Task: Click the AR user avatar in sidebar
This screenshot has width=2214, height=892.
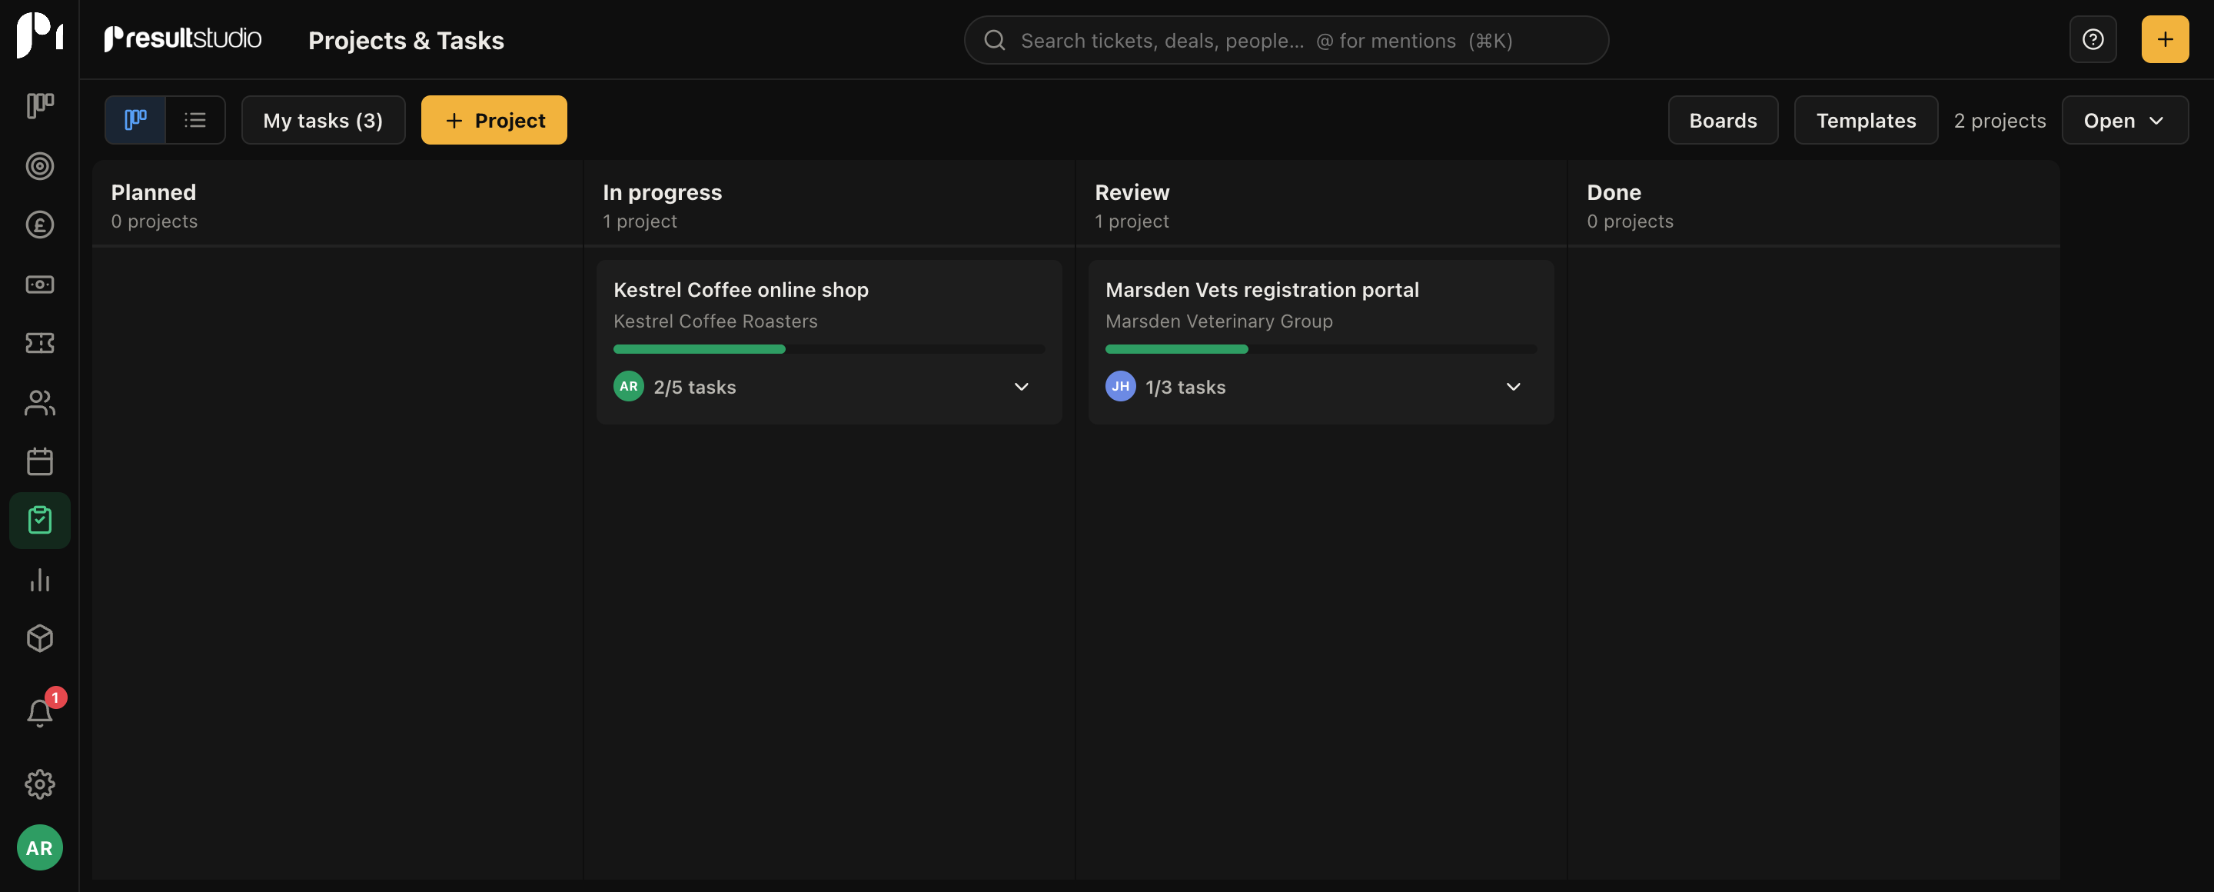Action: coord(39,848)
